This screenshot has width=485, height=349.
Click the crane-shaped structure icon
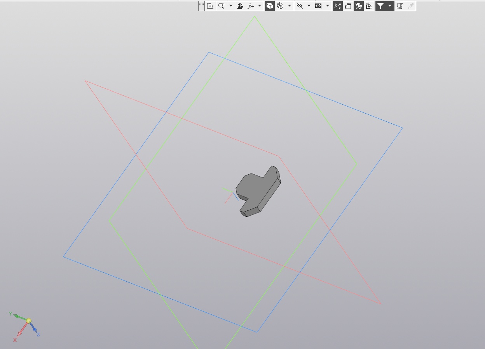[400, 6]
